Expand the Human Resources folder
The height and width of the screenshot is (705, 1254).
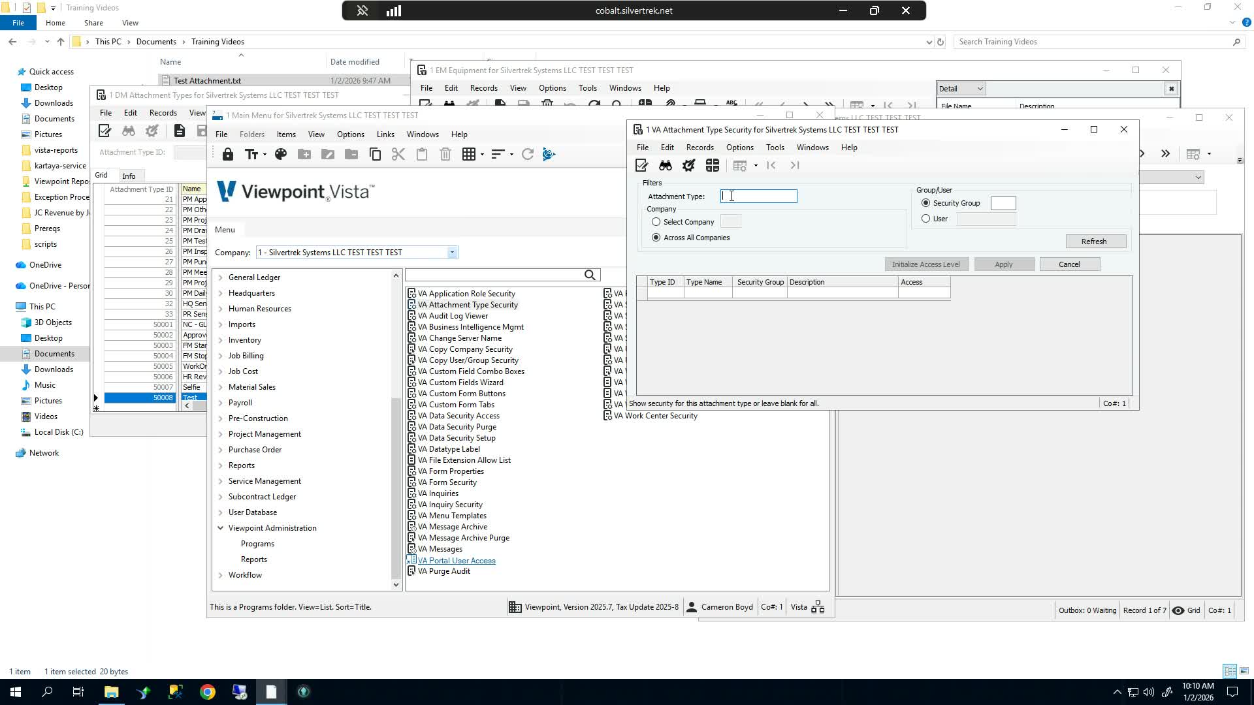tap(221, 309)
